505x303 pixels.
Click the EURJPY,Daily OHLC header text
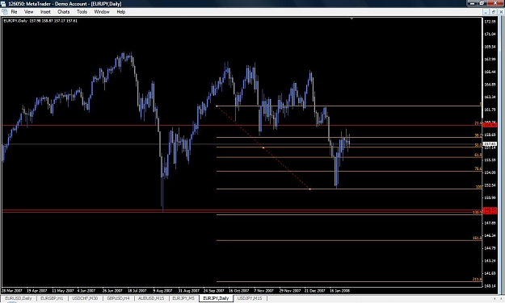[x=40, y=21]
